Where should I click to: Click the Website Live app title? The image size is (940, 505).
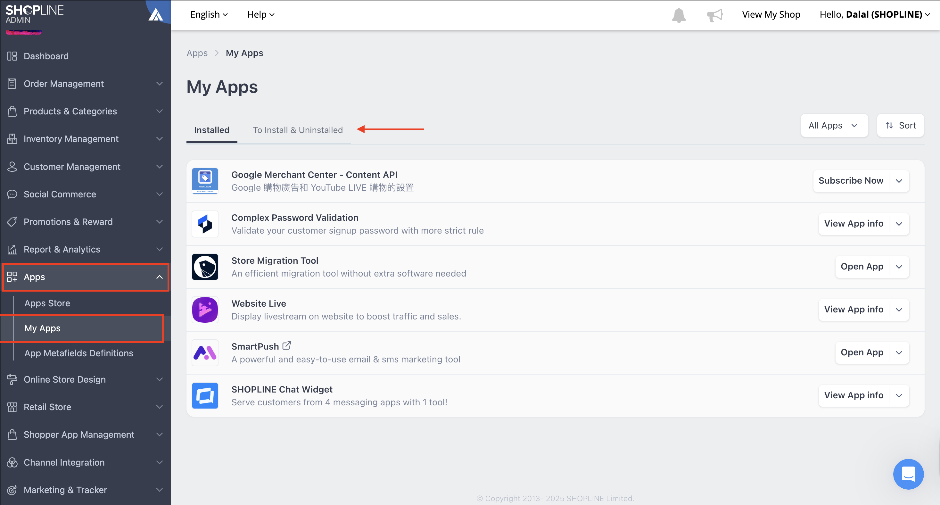[x=259, y=303]
